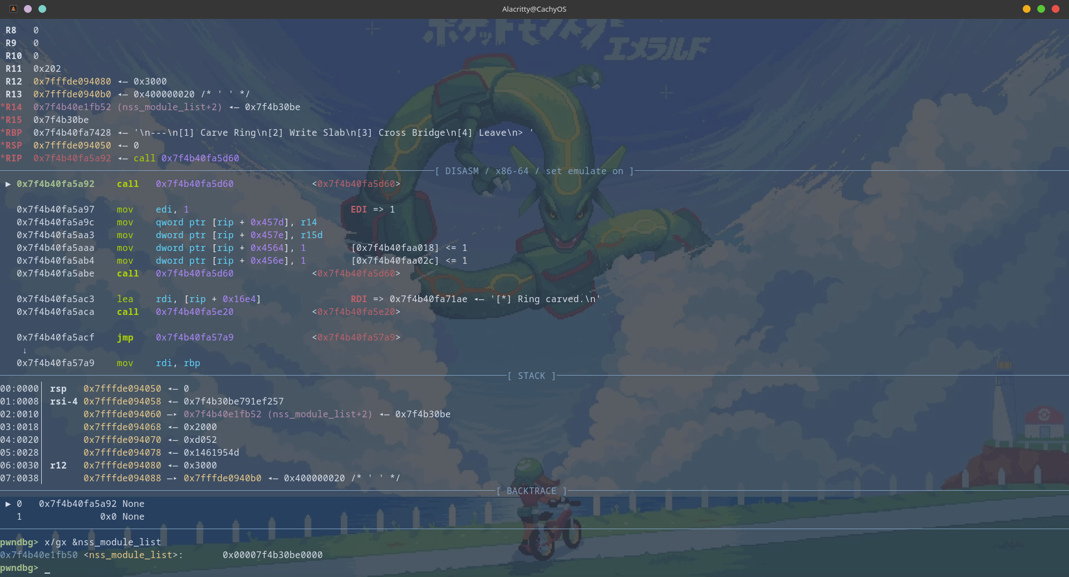Click the rsi-4 label in the stack view
Viewport: 1069px width, 577px height.
(64, 401)
